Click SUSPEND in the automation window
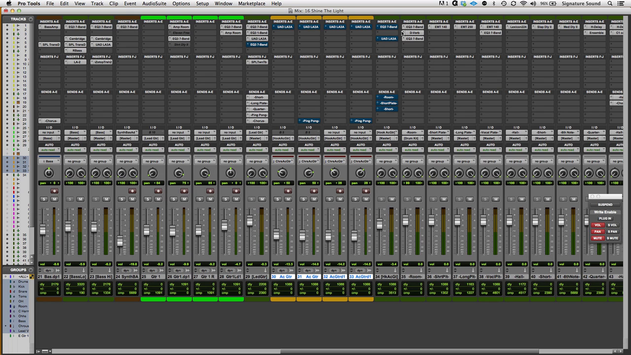This screenshot has width=631, height=355. pyautogui.click(x=605, y=205)
